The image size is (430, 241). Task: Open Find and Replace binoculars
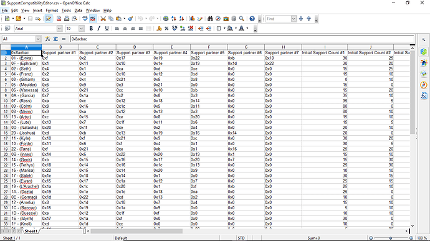[x=210, y=19]
